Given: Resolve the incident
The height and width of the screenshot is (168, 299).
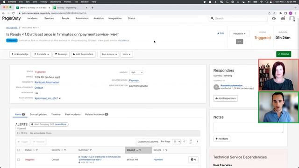Looking at the screenshot, I should [284, 54].
